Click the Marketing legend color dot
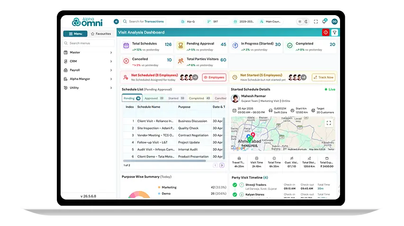 (x=159, y=187)
